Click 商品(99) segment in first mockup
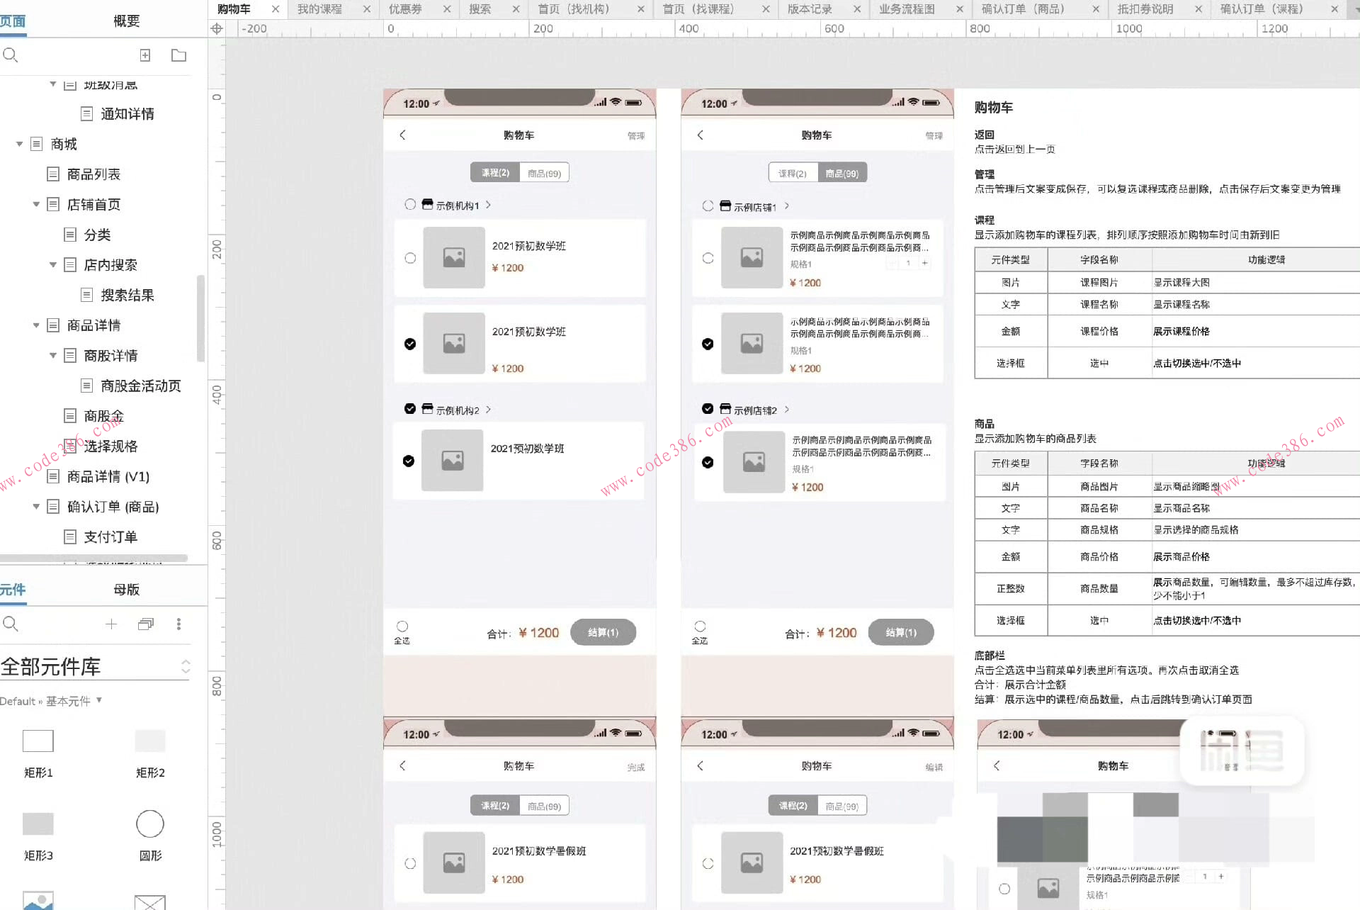 [x=544, y=173]
